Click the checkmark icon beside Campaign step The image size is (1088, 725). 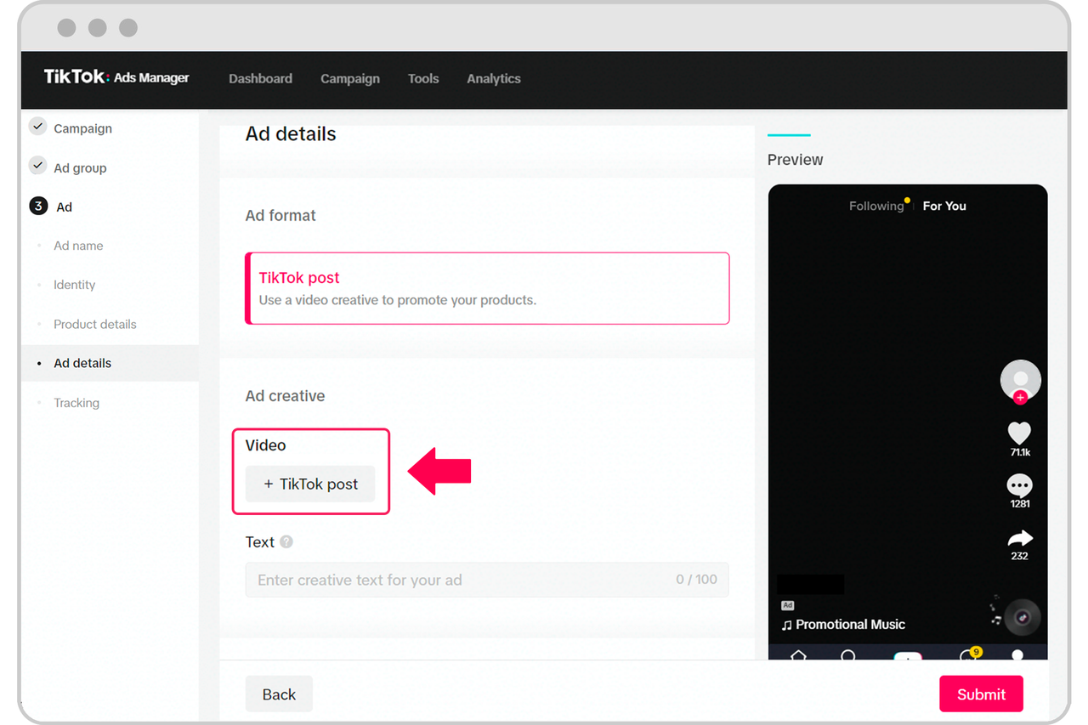click(37, 127)
